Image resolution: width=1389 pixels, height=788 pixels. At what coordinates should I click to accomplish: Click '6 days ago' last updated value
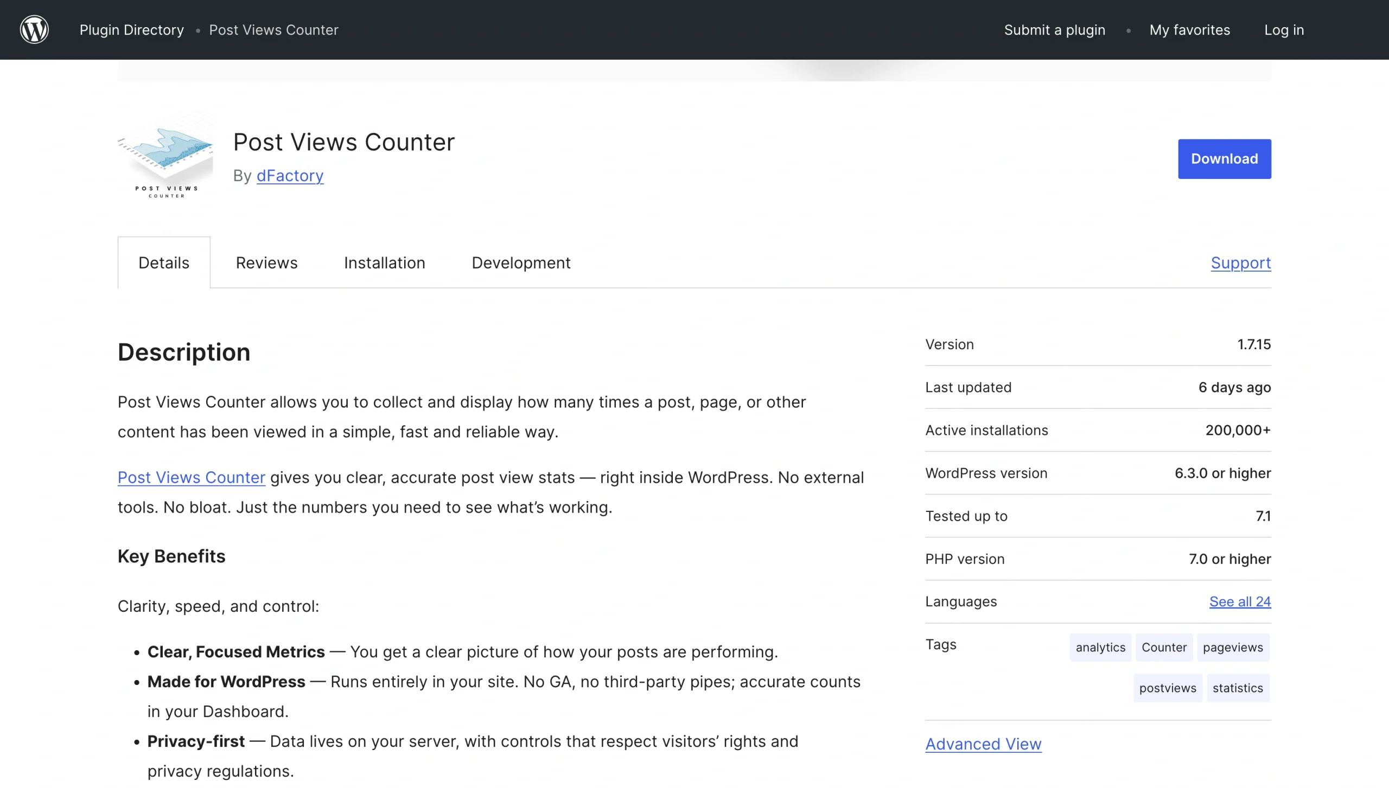pos(1234,387)
